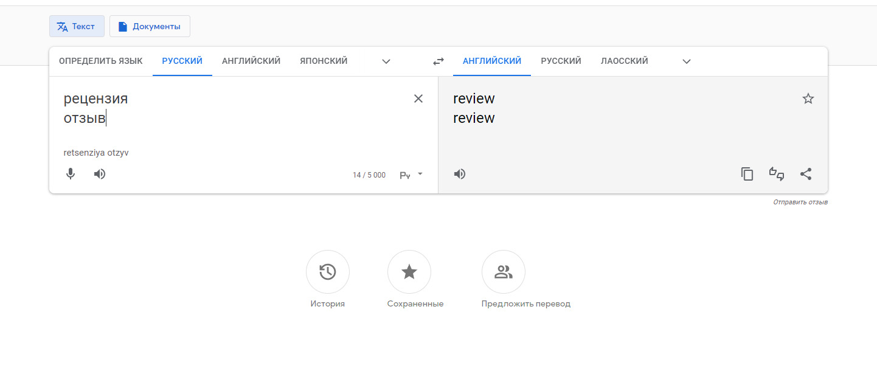Click the Отправить отзыв feedback link
This screenshot has height=388, width=877.
800,202
